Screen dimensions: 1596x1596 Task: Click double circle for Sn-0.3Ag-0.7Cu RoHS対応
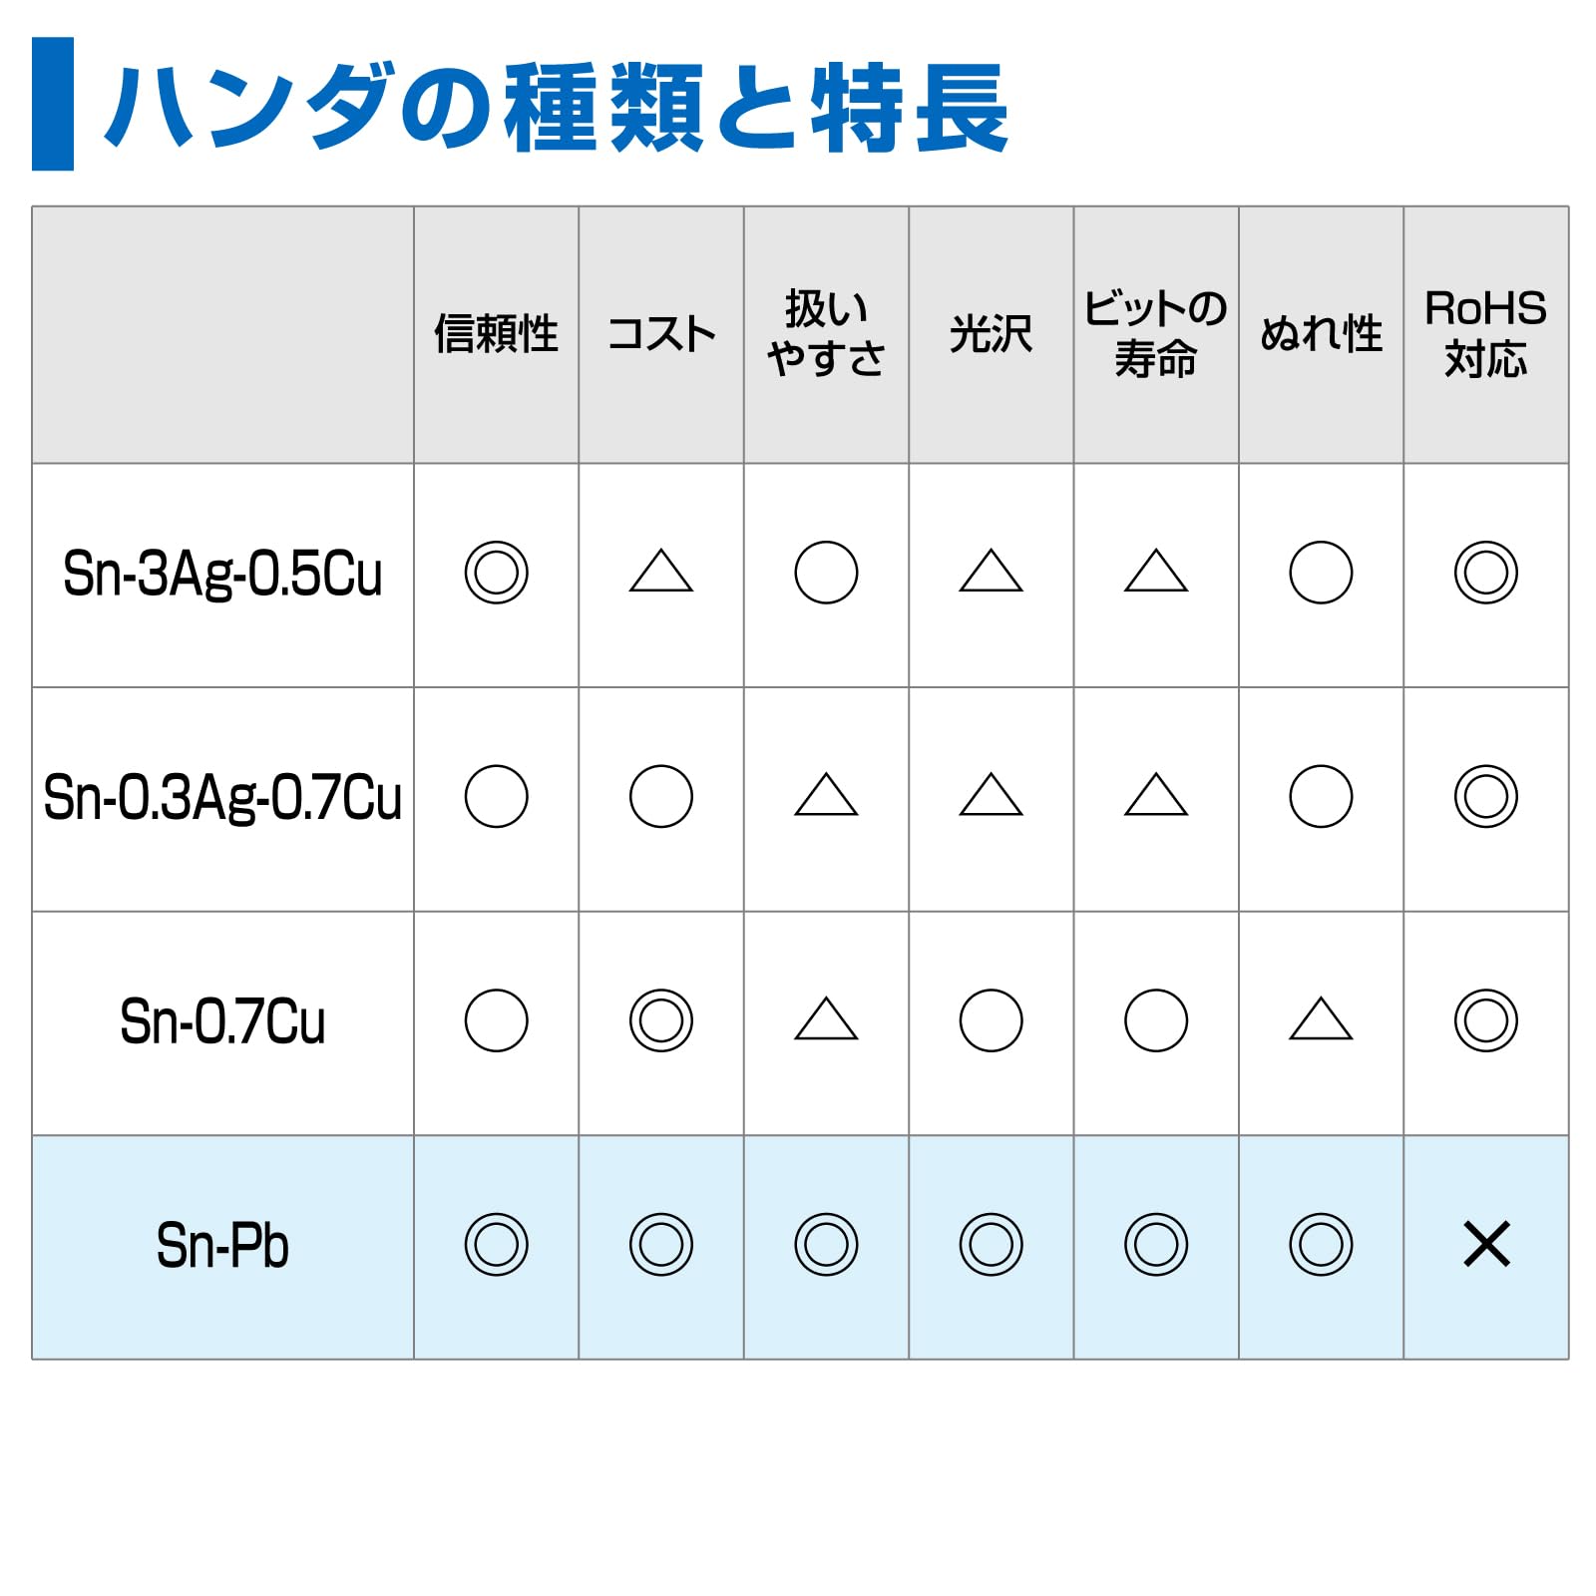pyautogui.click(x=1486, y=796)
